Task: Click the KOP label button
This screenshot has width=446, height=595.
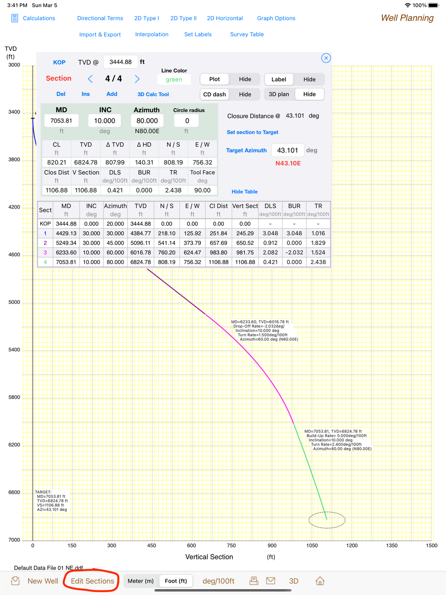Action: tap(59, 62)
